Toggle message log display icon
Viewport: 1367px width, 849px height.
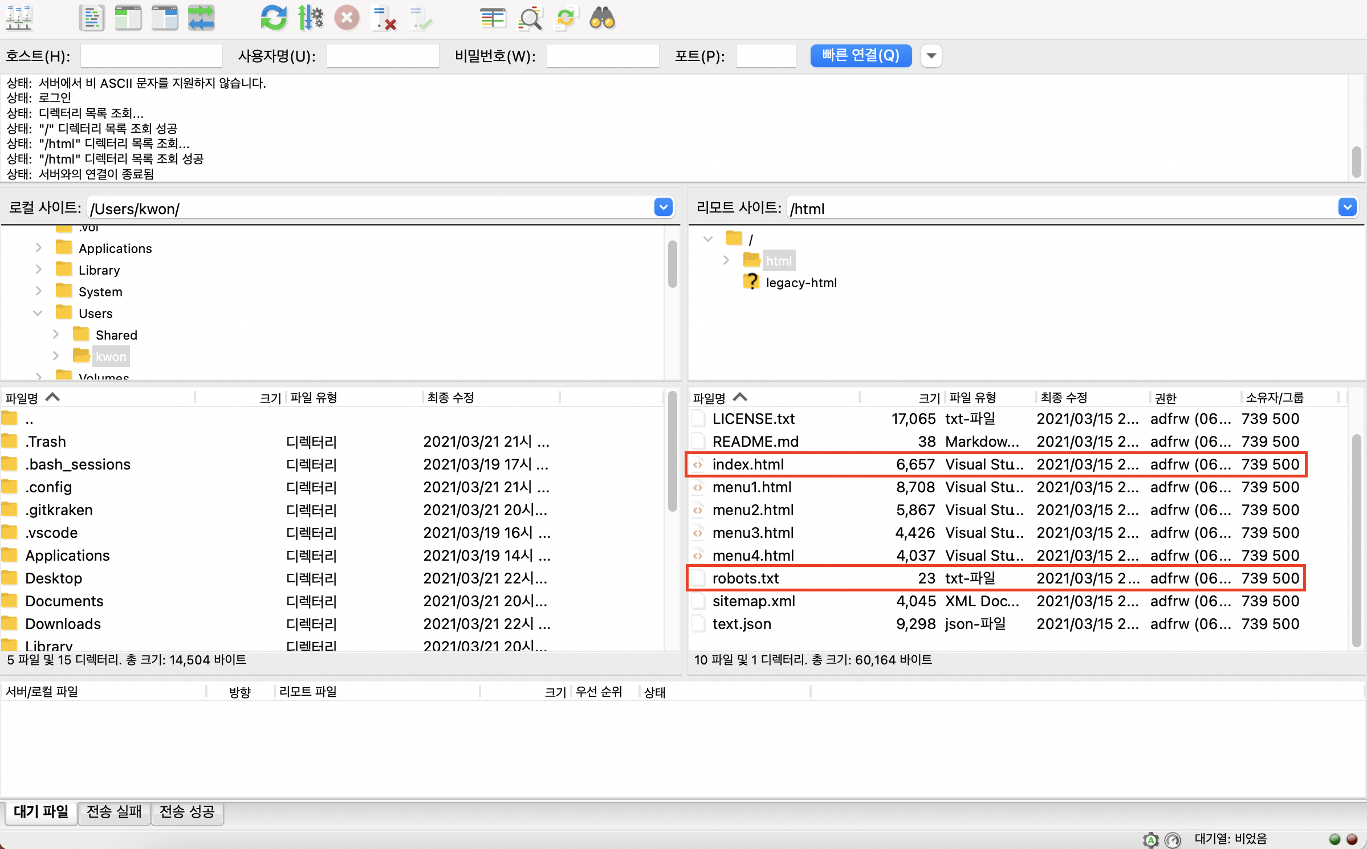[x=91, y=18]
